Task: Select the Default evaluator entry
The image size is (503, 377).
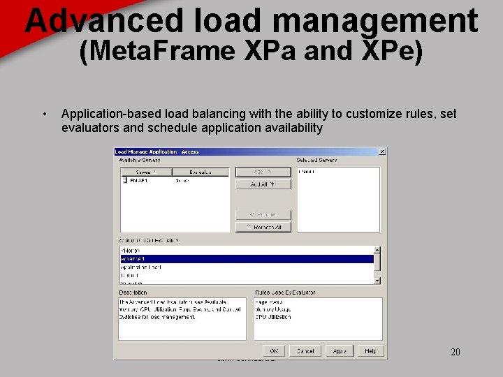Action: (247, 275)
